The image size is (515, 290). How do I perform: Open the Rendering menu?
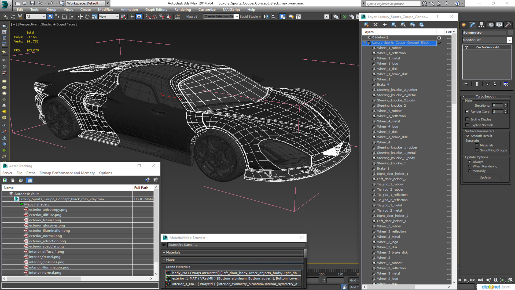(183, 10)
